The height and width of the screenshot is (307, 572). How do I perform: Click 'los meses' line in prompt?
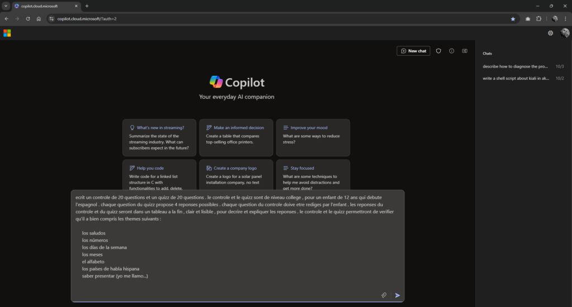click(92, 255)
